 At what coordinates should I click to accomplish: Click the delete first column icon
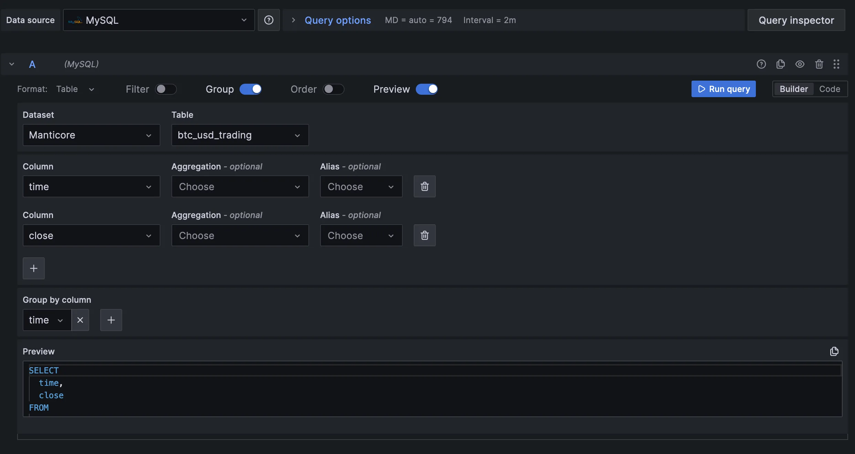click(425, 186)
